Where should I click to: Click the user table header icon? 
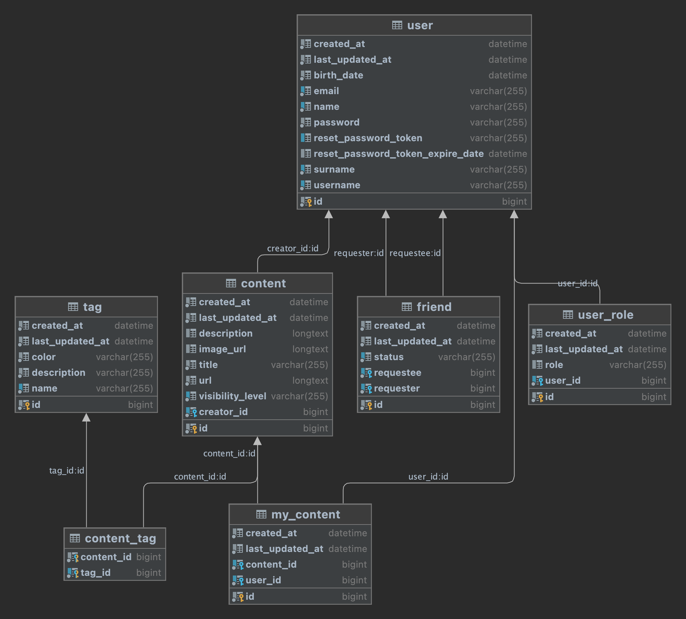[x=397, y=25]
